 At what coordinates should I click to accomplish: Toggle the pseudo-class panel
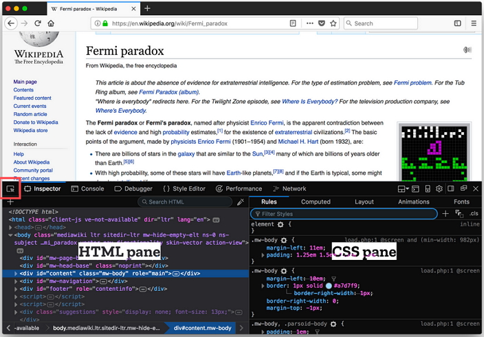[459, 213]
